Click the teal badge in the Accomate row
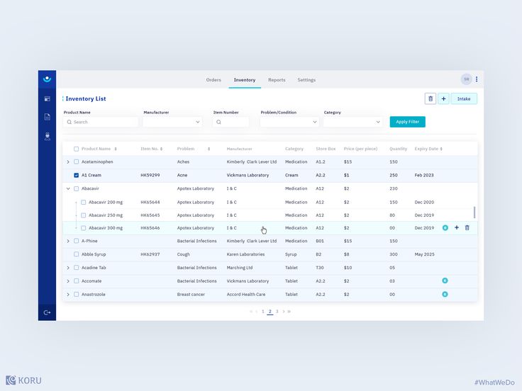522x391 pixels. point(445,281)
